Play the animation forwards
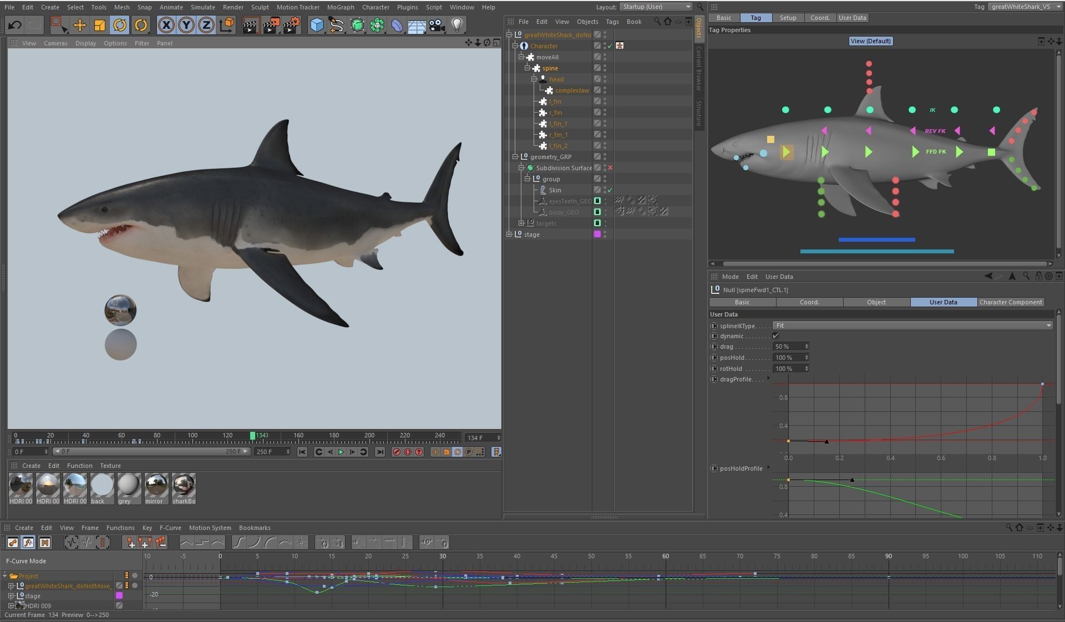1065x622 pixels. [x=341, y=452]
